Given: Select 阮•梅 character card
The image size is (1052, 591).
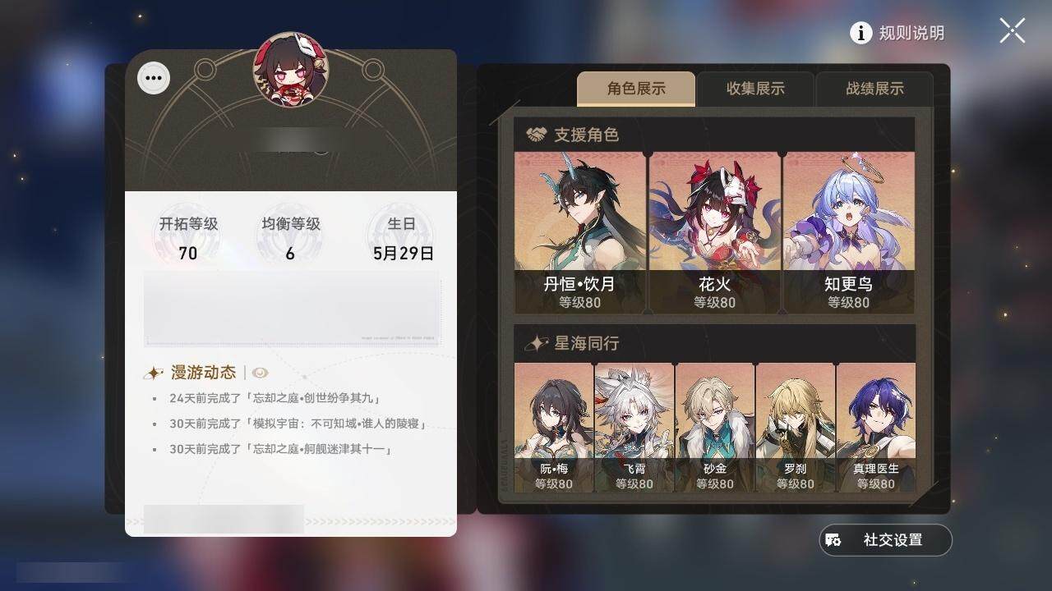Looking at the screenshot, I should tap(554, 428).
